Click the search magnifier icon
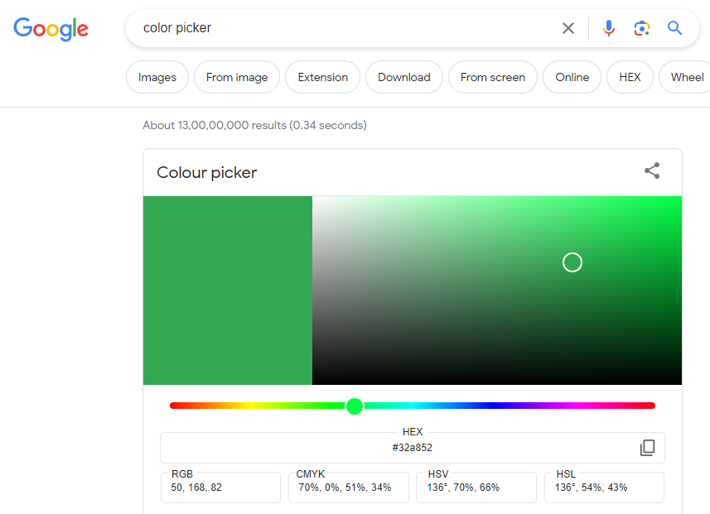Image resolution: width=710 pixels, height=514 pixels. 674,27
